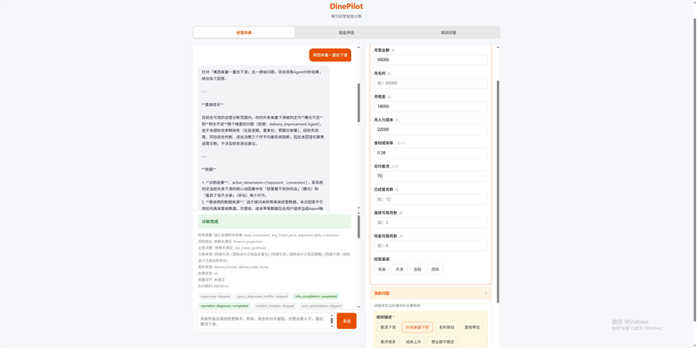
Task: Click the chat conversation scrollbar thumb
Action: point(359,103)
